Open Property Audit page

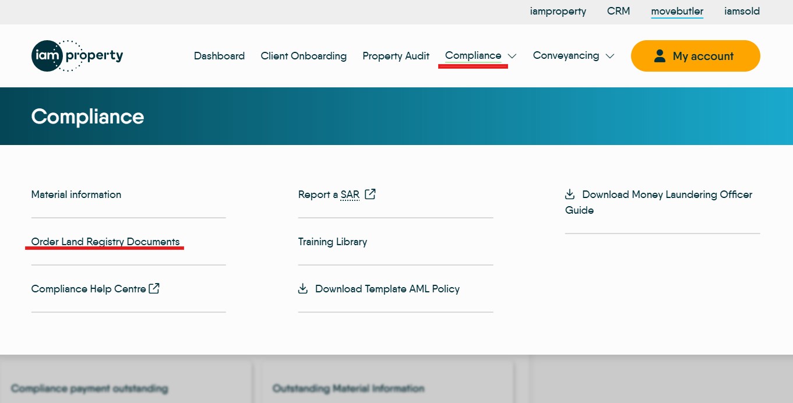(396, 56)
